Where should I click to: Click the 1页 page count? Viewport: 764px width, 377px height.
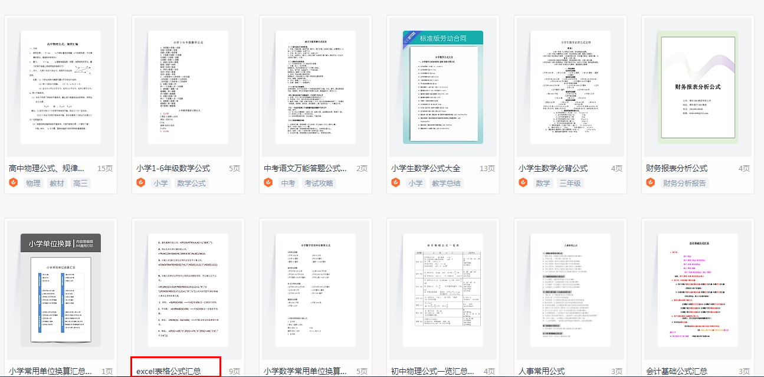(x=107, y=371)
